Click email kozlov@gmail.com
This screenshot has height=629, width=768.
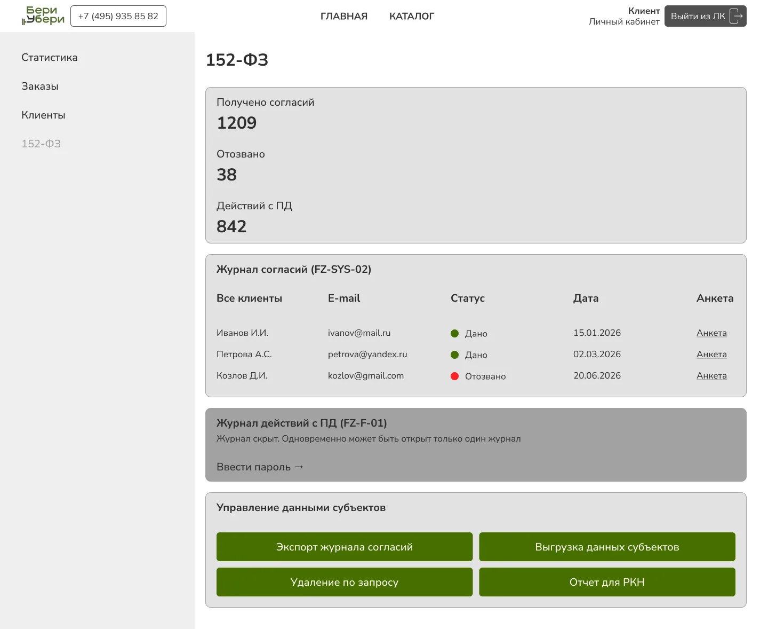(366, 375)
